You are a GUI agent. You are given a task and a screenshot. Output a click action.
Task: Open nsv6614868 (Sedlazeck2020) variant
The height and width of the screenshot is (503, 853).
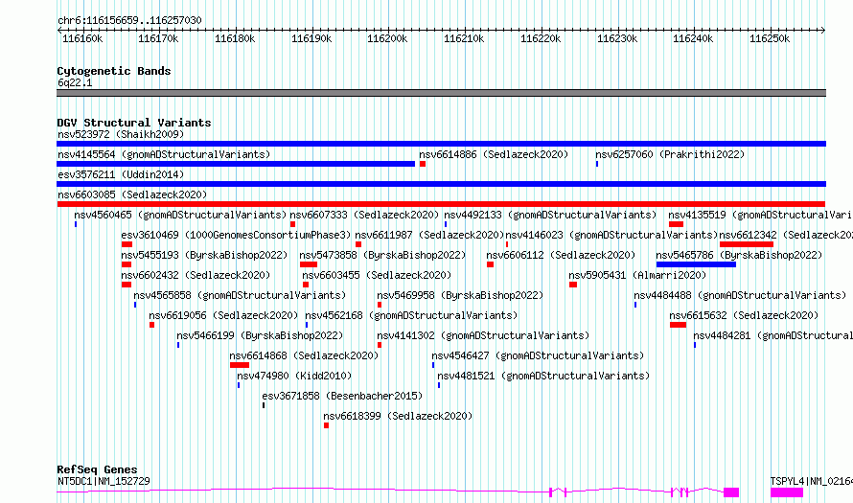pos(304,355)
